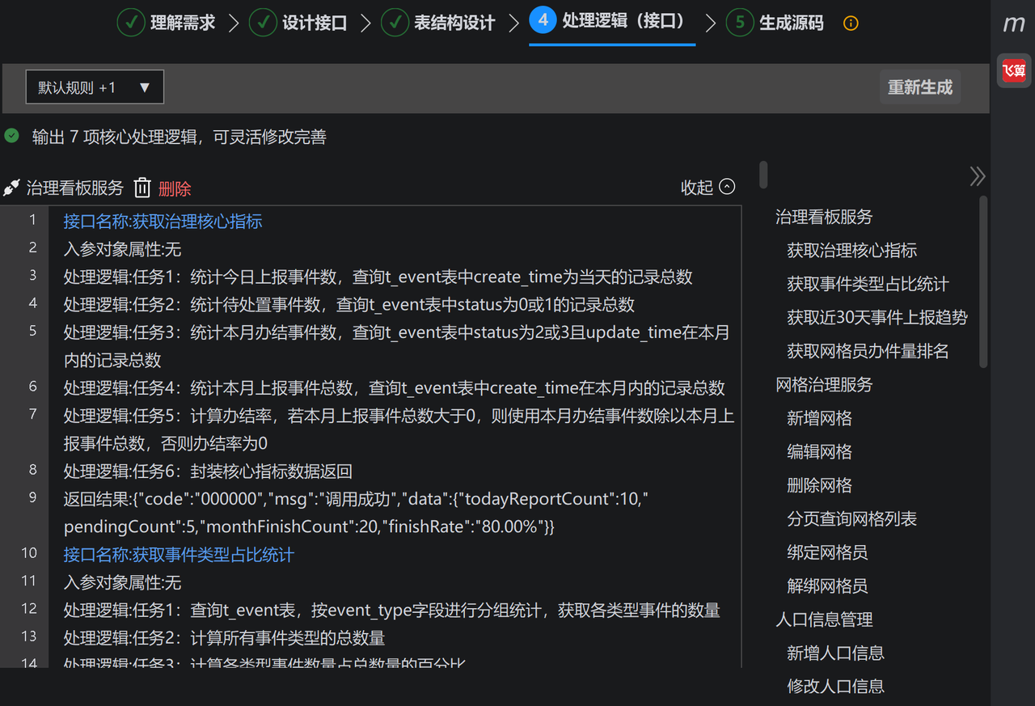
Task: Select 获取网格员办件量排名 in the outline
Action: pyautogui.click(x=868, y=352)
